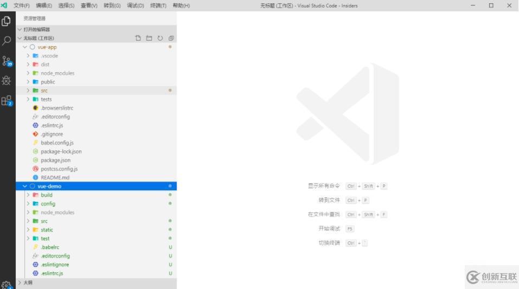
Task: Open Source Control view with badge
Action: coord(7,61)
